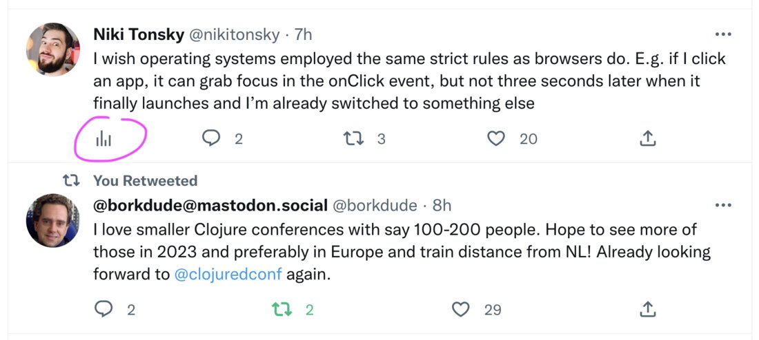Open the 8h timestamp on borkdude's tweet
The height and width of the screenshot is (340, 759).
coord(442,205)
